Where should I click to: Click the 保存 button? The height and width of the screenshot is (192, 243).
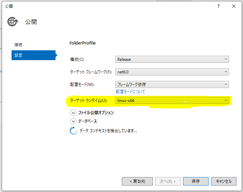click(195, 181)
